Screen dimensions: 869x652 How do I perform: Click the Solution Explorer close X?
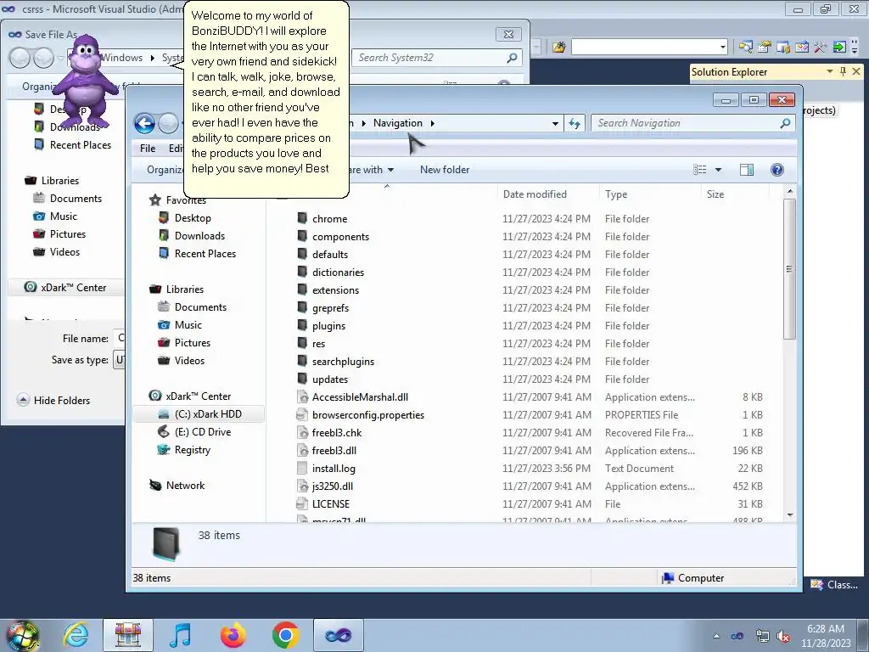[x=856, y=71]
